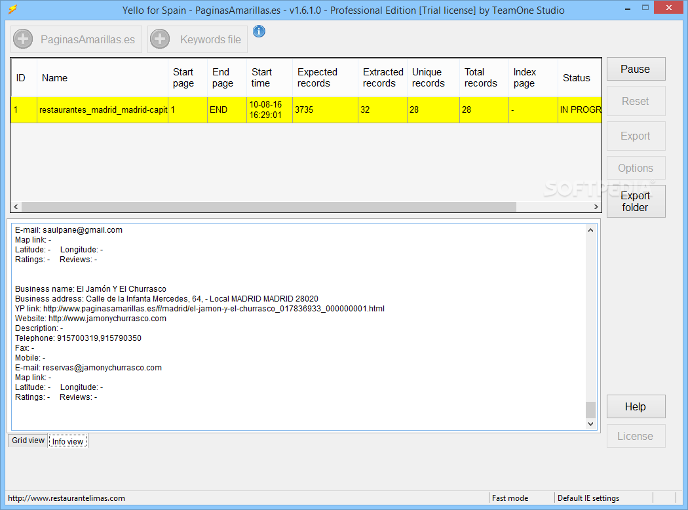Click the lightning app icon in title bar
The width and height of the screenshot is (688, 510).
click(x=12, y=9)
